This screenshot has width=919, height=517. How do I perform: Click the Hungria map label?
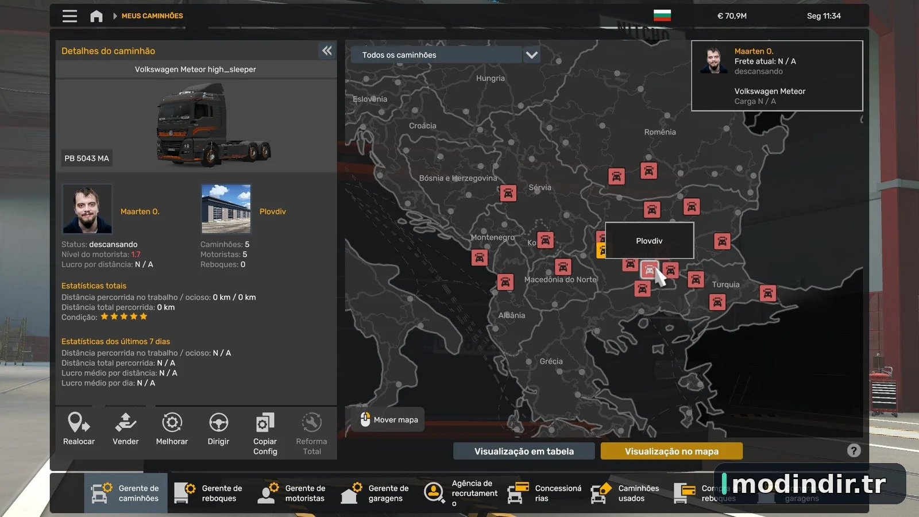(x=491, y=78)
